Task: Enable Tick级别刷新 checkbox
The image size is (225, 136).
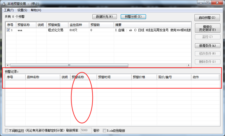Action: tap(104, 131)
